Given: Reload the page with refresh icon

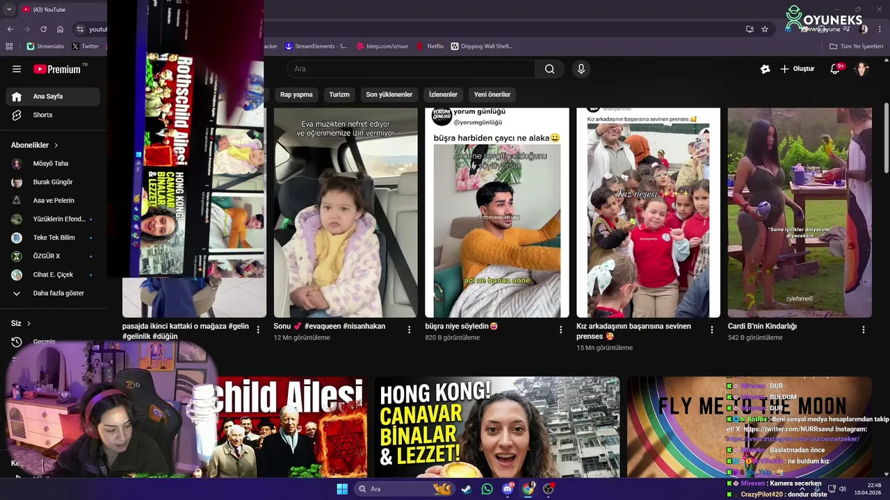Looking at the screenshot, I should point(43,29).
